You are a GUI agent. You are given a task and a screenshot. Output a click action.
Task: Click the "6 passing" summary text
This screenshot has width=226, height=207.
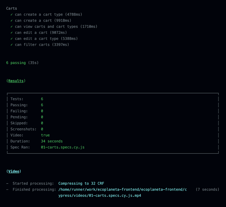tap(16, 63)
